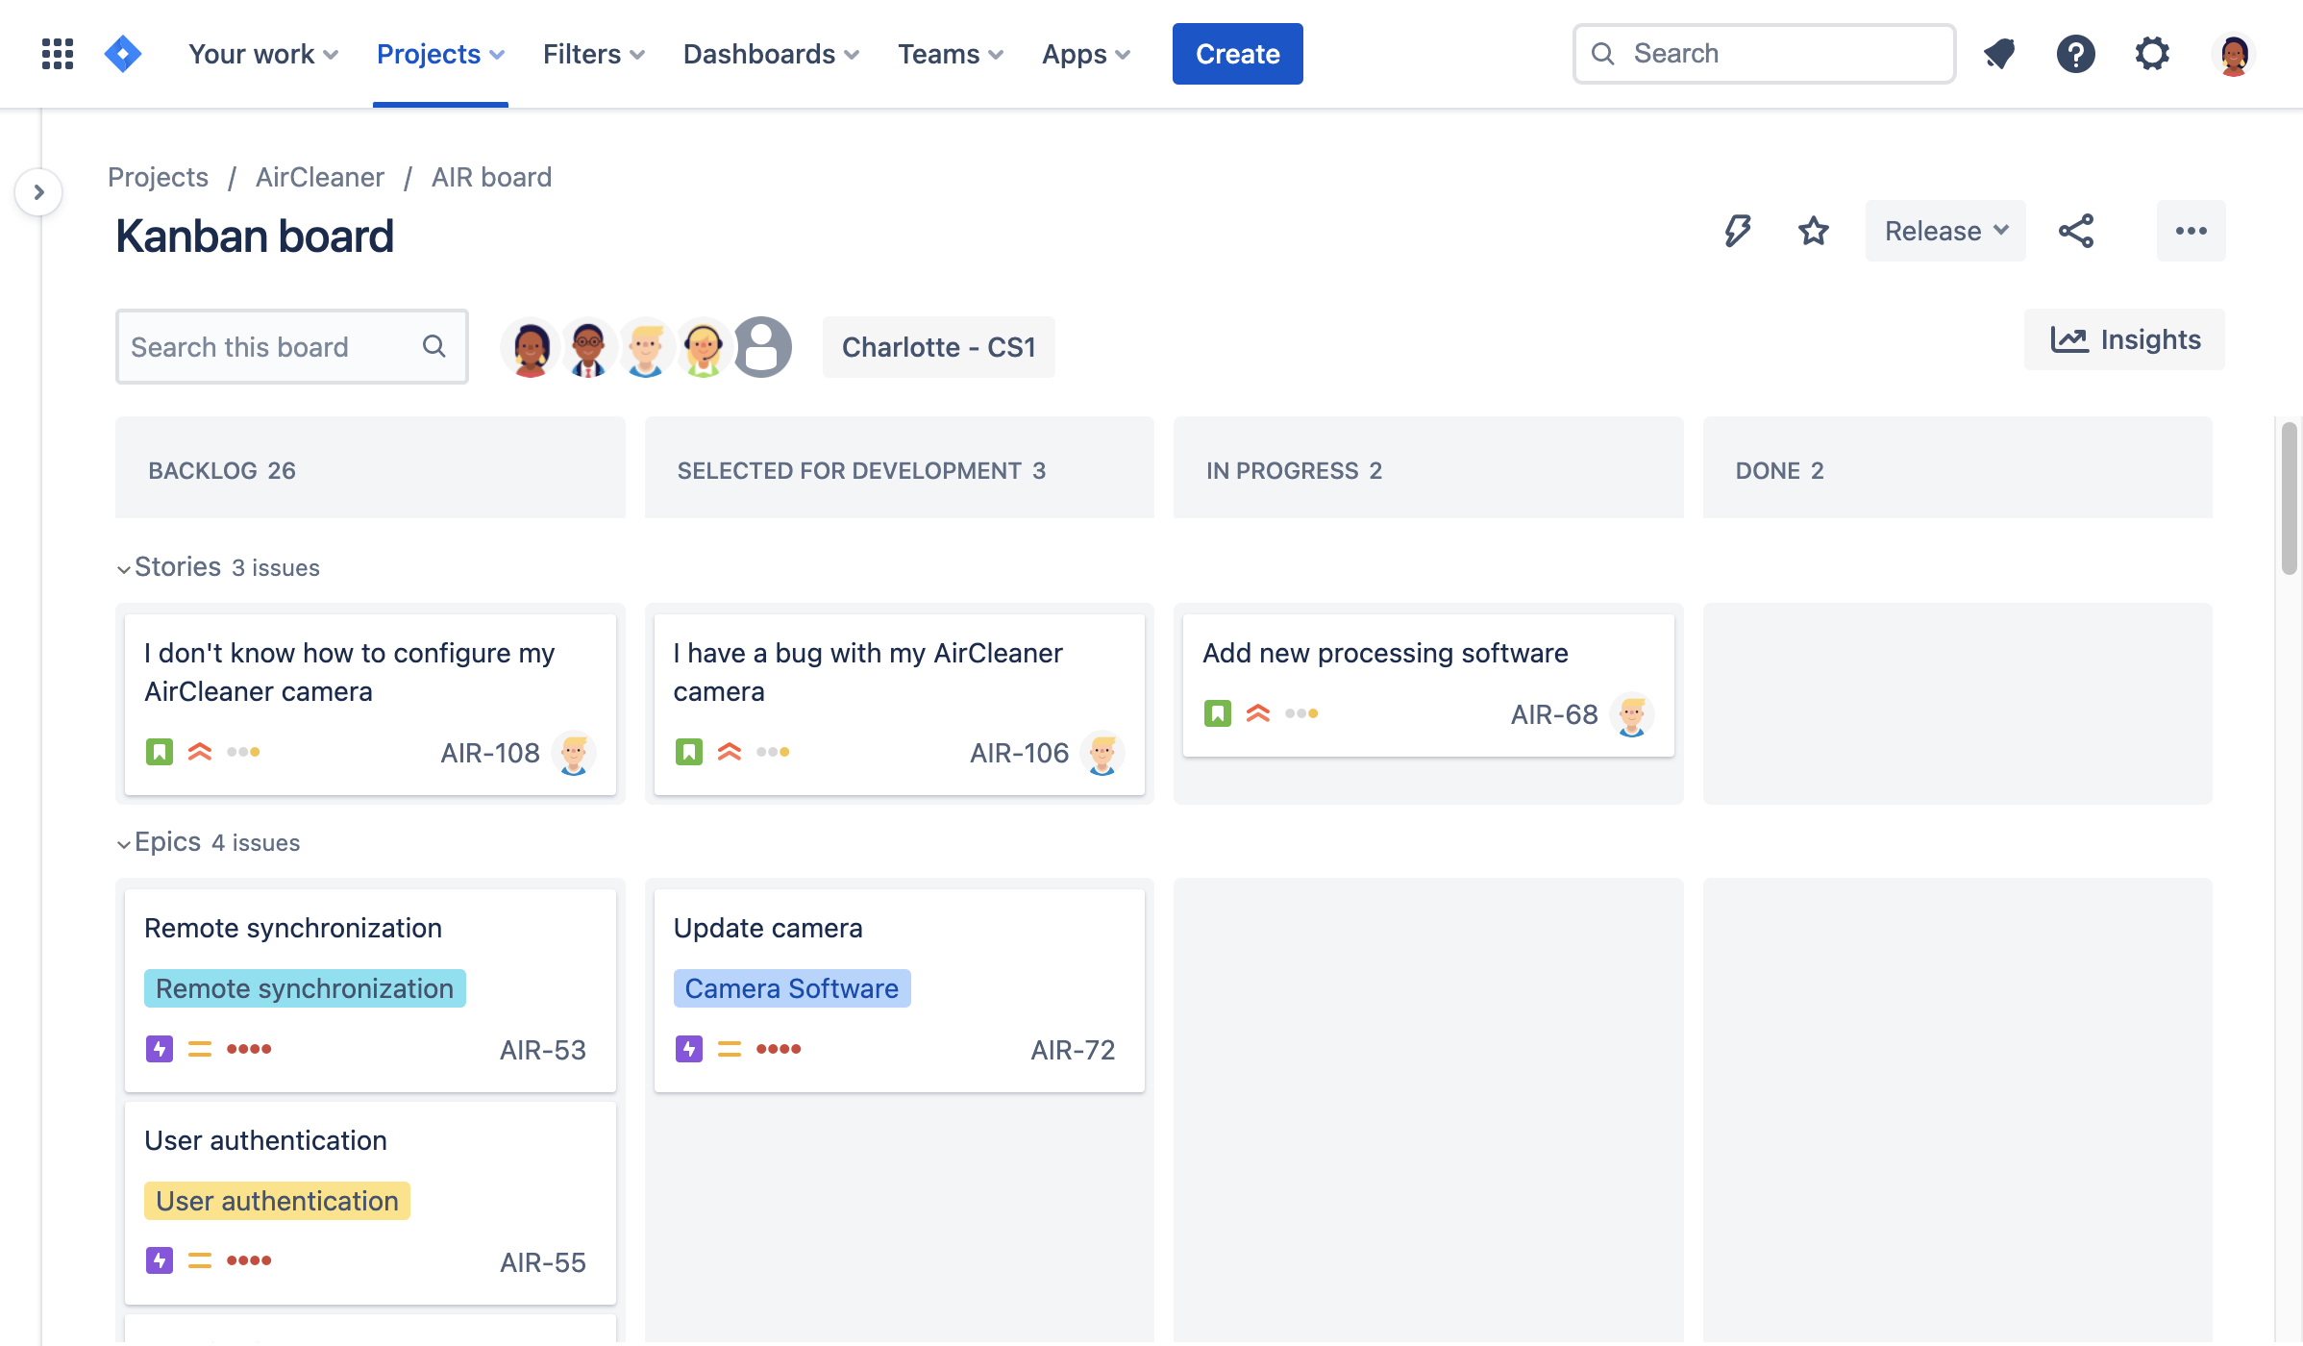Click the Create button
Viewport: 2303px width, 1346px height.
[x=1238, y=53]
